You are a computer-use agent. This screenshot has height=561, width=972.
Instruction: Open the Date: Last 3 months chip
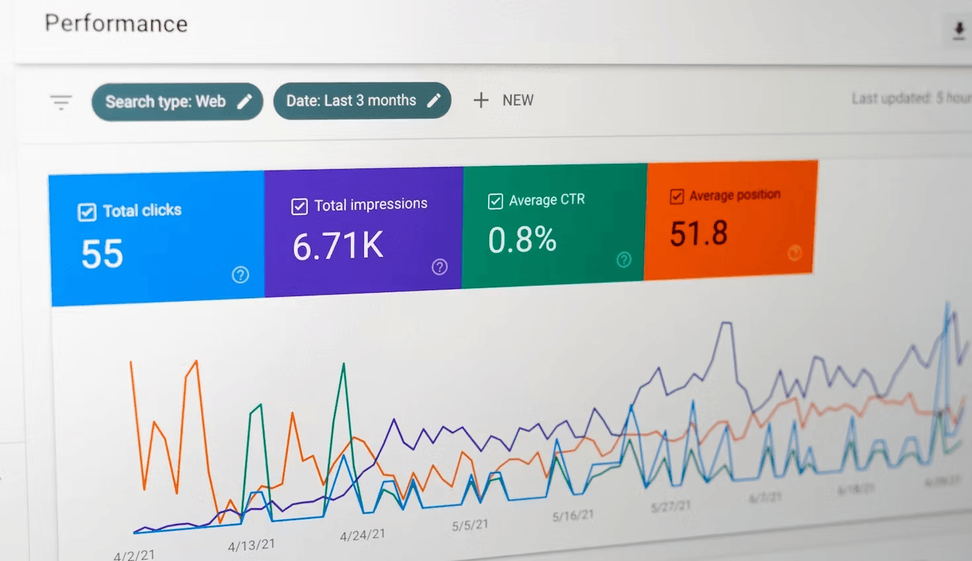[x=362, y=100]
